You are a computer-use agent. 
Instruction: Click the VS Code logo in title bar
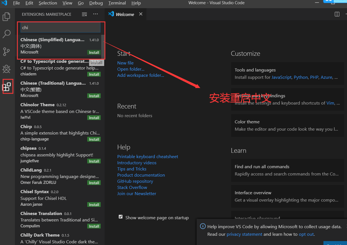4,3
